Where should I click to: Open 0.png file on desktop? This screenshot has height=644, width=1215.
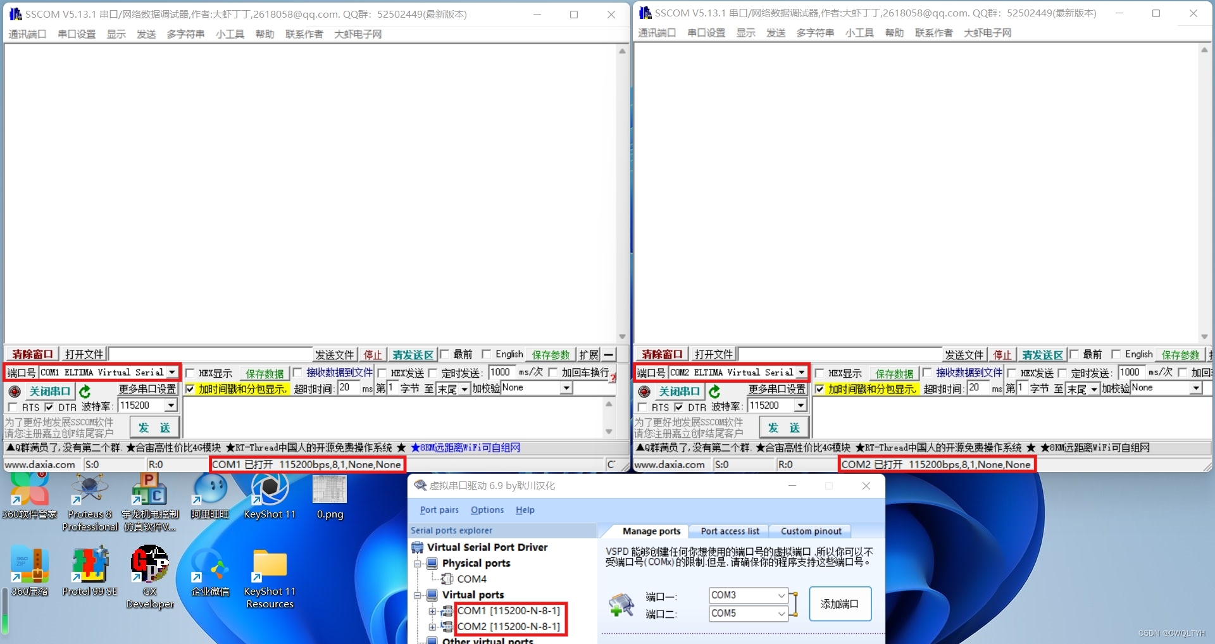[330, 497]
